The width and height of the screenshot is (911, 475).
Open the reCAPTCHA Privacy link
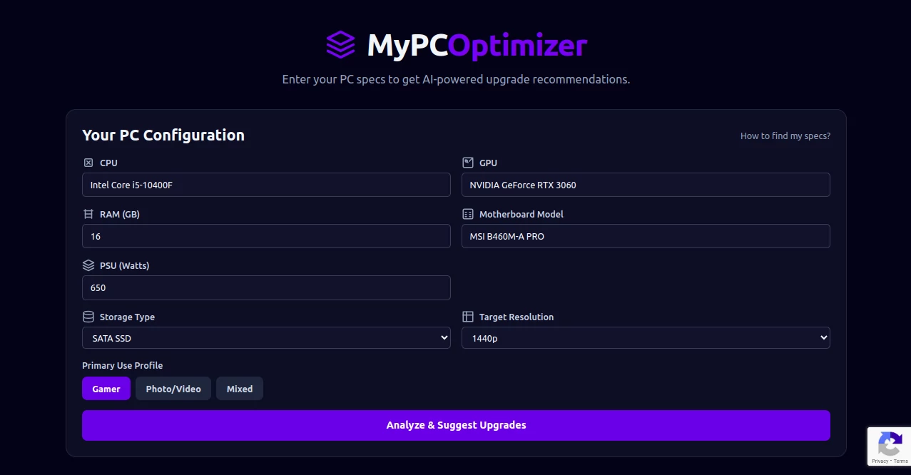point(882,460)
